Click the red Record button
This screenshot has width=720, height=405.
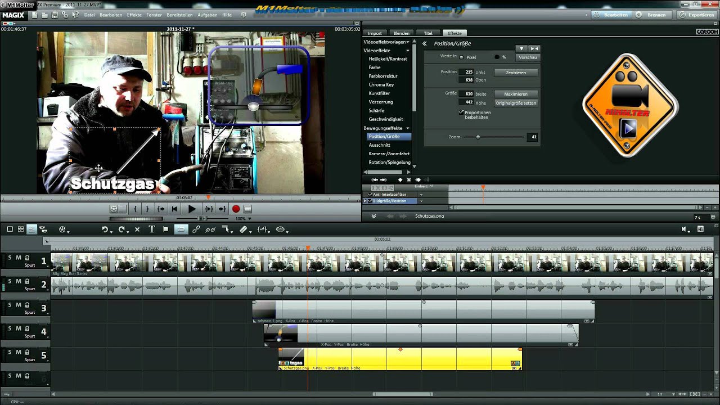coord(236,209)
